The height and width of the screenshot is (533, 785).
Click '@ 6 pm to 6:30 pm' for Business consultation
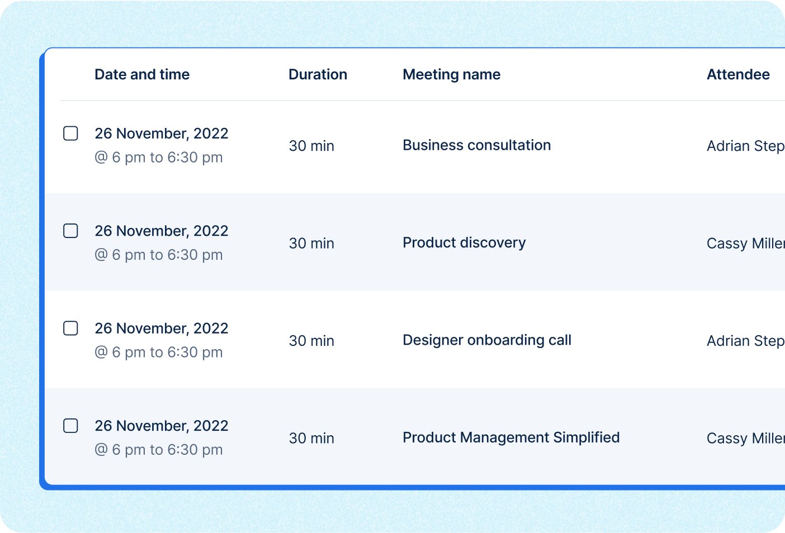(x=159, y=158)
